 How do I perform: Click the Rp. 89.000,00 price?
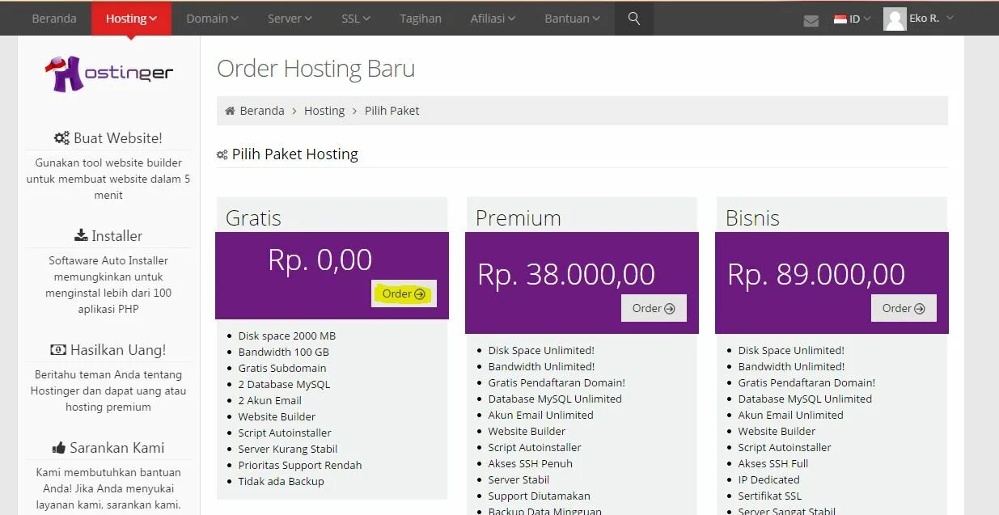point(816,274)
